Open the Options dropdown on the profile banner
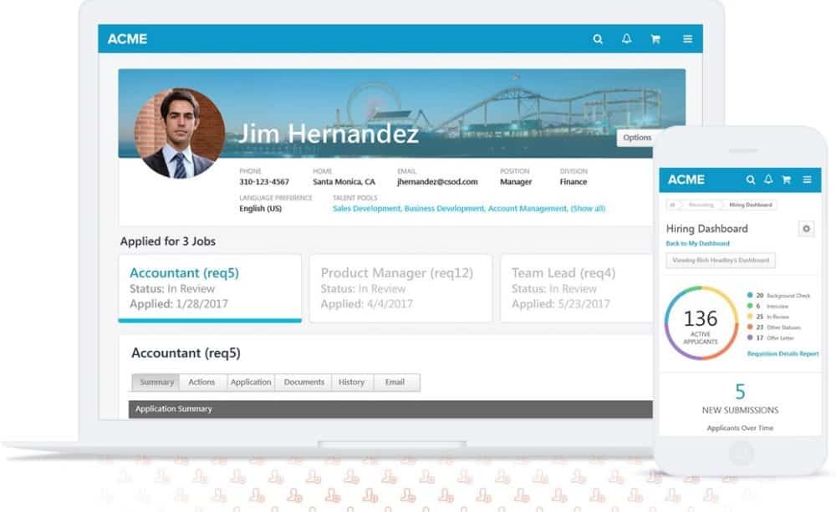This screenshot has height=512, width=836. coord(636,138)
